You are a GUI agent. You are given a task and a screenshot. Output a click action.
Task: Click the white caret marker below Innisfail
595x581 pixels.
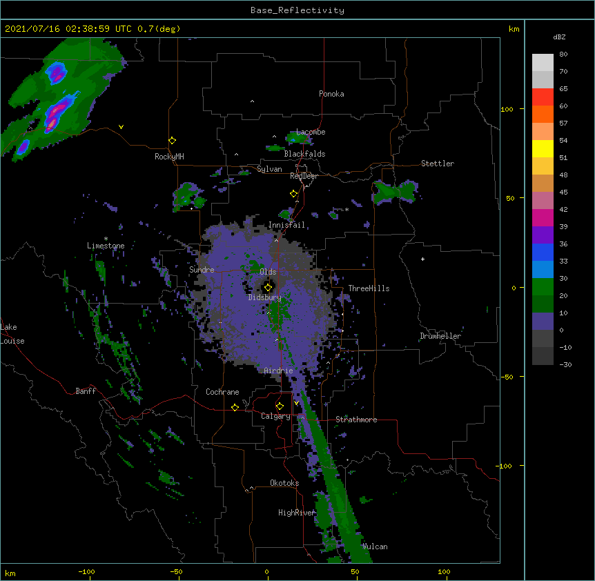click(276, 240)
